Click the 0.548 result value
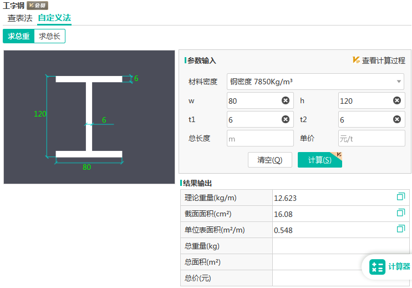Screen dimensions: 412x288 tap(283, 230)
